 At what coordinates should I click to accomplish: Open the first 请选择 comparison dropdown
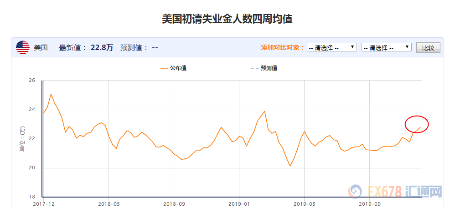331,47
